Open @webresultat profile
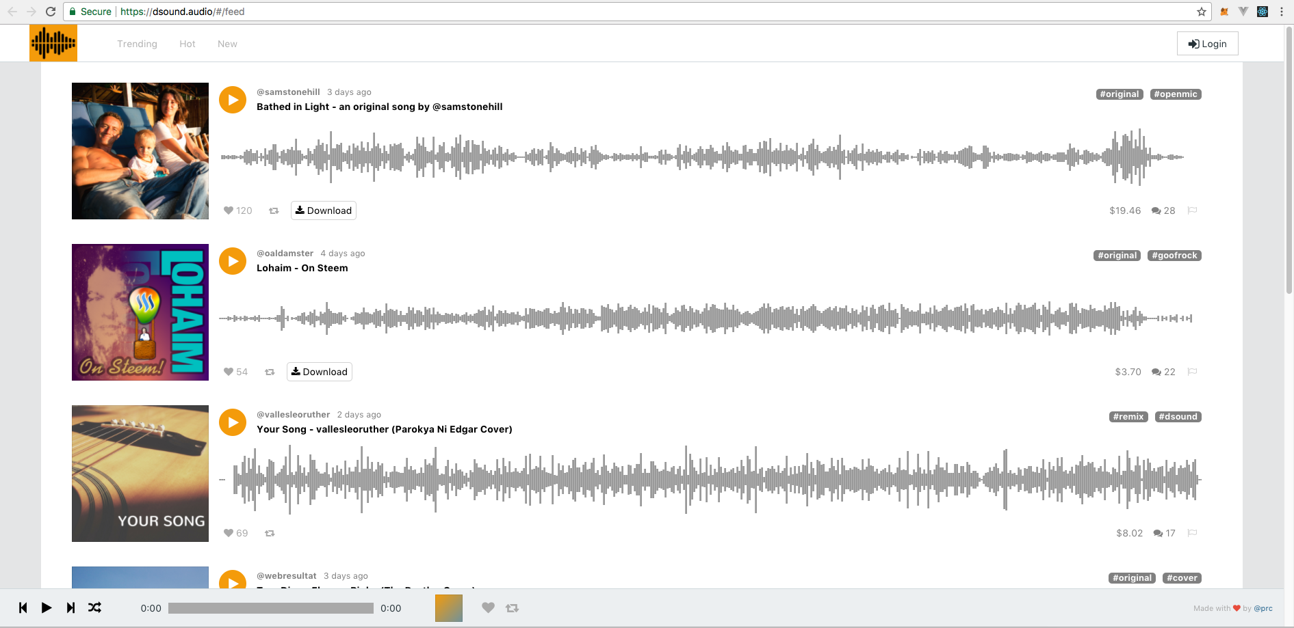Screen dimensions: 1294x628 click(287, 576)
